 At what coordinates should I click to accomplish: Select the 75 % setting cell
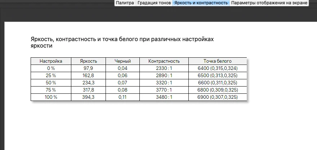point(51,90)
